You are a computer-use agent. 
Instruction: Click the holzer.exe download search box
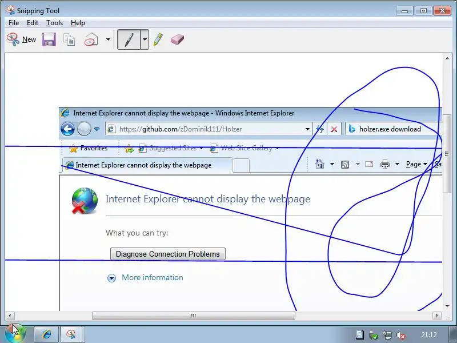(394, 129)
